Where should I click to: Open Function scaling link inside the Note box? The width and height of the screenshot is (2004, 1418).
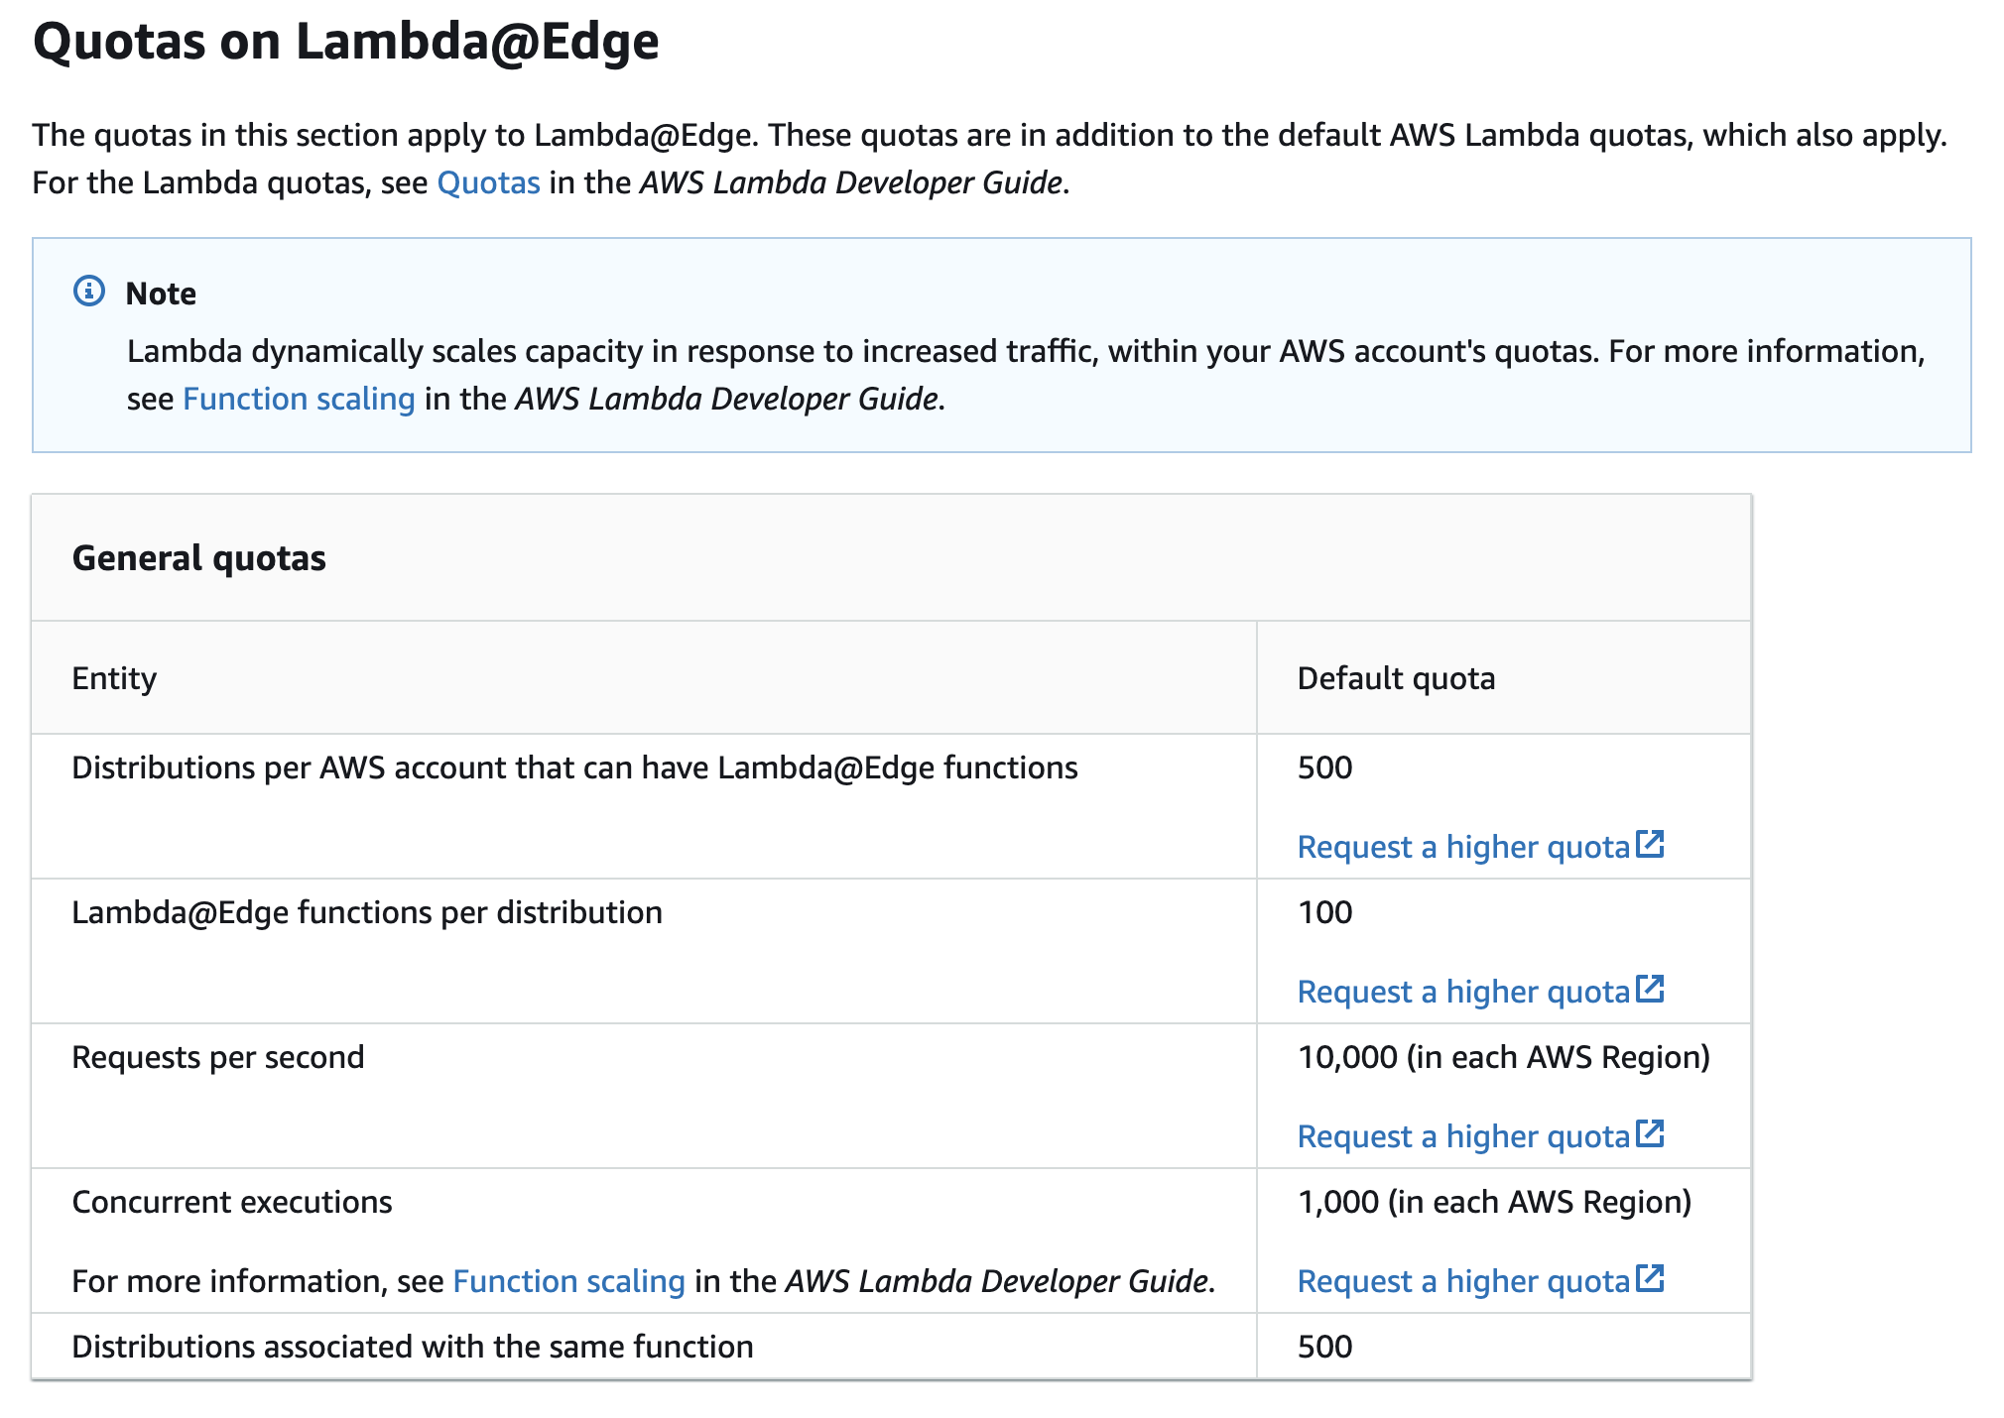coord(299,399)
